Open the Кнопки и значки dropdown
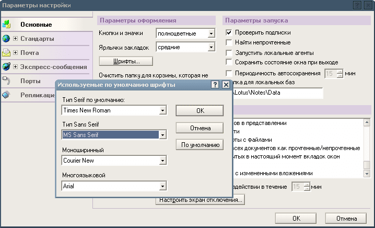 click(211, 33)
